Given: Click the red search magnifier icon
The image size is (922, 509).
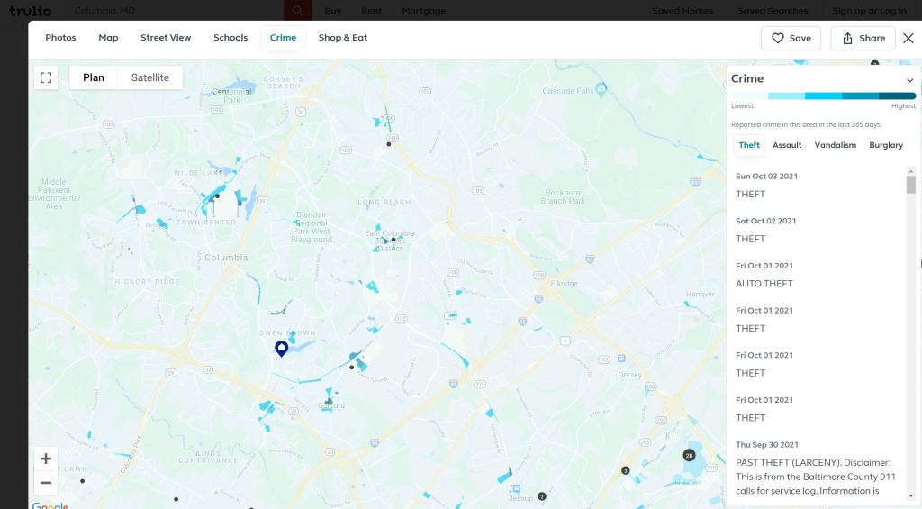Looking at the screenshot, I should pos(297,11).
